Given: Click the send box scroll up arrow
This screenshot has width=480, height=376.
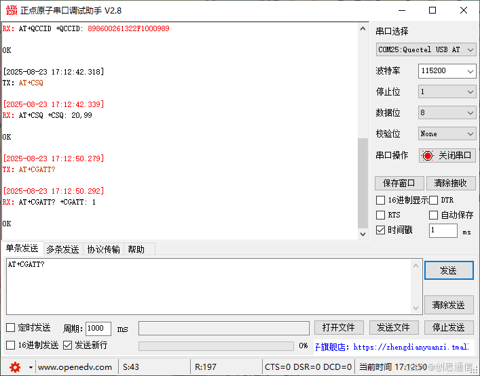Looking at the screenshot, I should click(x=416, y=266).
